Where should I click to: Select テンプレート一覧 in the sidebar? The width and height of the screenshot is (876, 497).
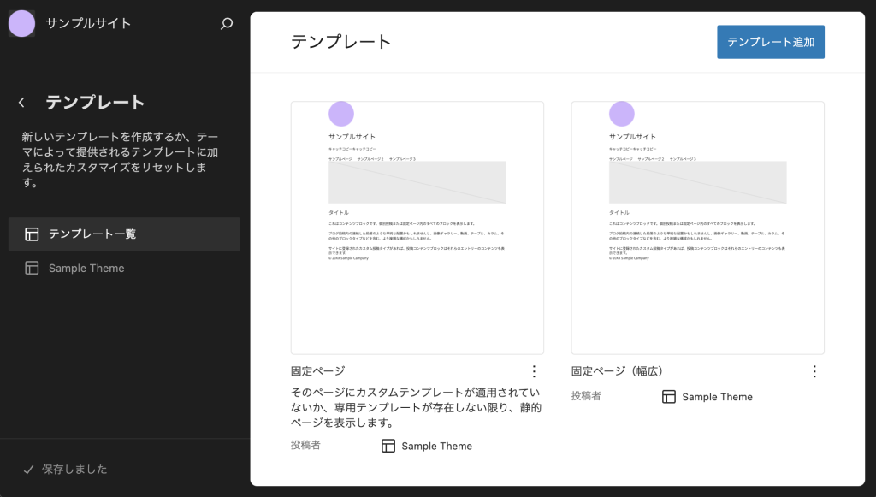click(92, 234)
